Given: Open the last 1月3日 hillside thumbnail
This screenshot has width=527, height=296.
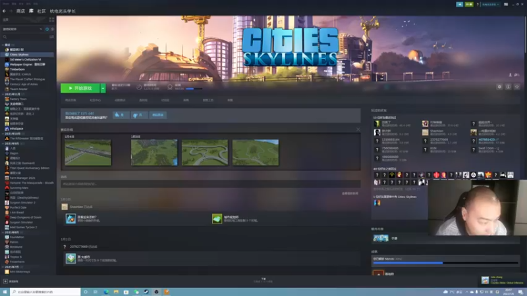Looking at the screenshot, I should (x=256, y=153).
